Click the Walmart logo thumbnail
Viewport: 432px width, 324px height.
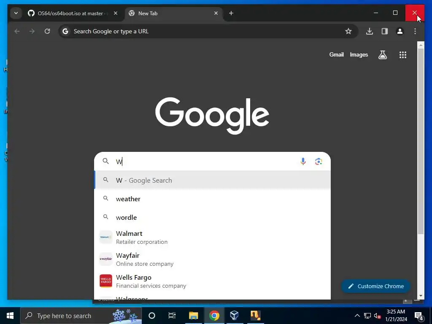pyautogui.click(x=106, y=237)
